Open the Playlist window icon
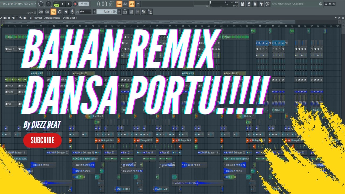The height and width of the screenshot is (194, 345). (125, 12)
